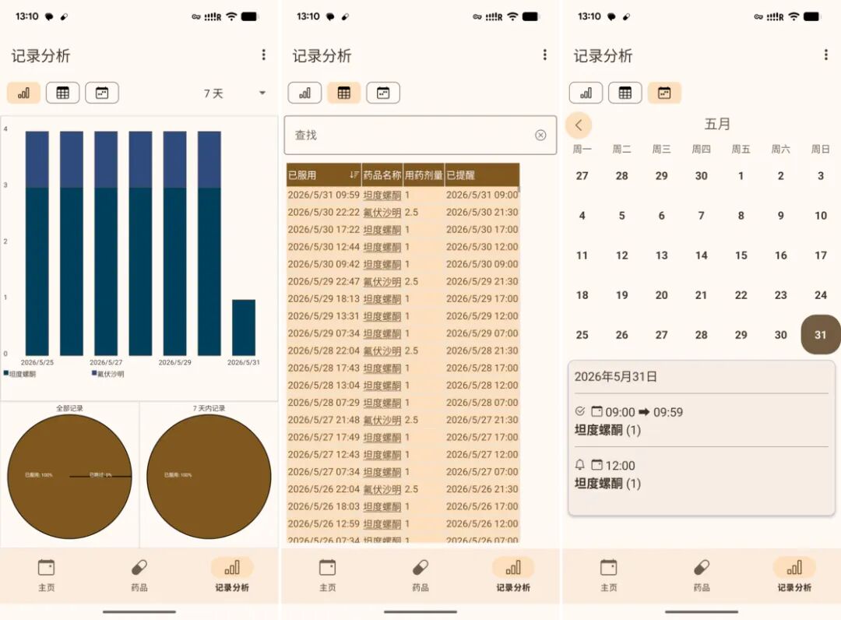Tap the 主页 icon on the calendar screen
The width and height of the screenshot is (841, 620).
click(x=608, y=567)
